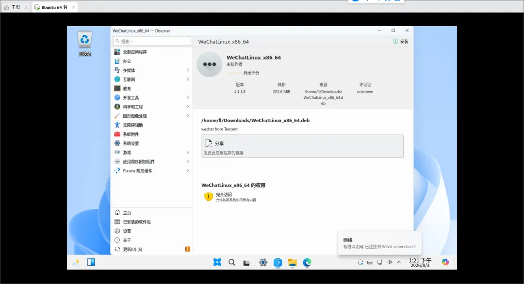Select the Games controller category icon
Image resolution: width=524 pixels, height=284 pixels.
pos(117,152)
